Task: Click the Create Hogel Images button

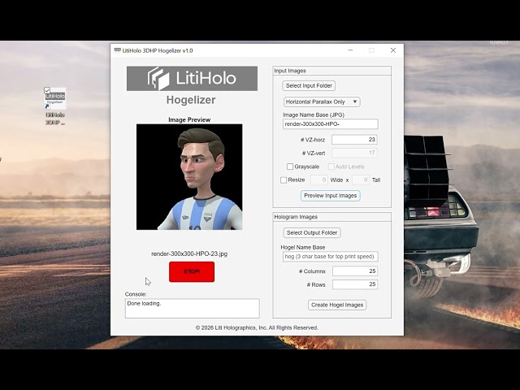Action: click(x=337, y=305)
